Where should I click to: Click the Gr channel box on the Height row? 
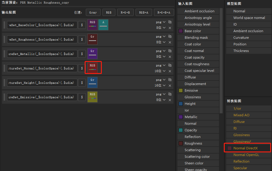click(x=92, y=83)
